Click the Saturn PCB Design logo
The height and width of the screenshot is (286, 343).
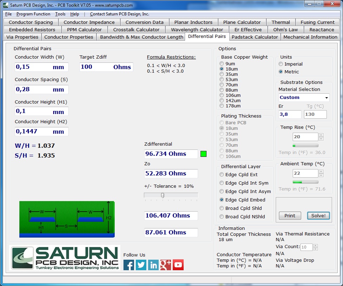(65, 258)
